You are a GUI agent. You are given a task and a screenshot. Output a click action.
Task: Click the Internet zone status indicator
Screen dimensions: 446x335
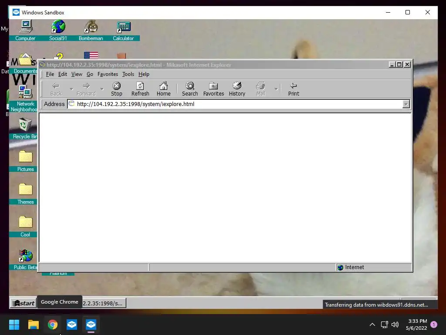(374, 267)
